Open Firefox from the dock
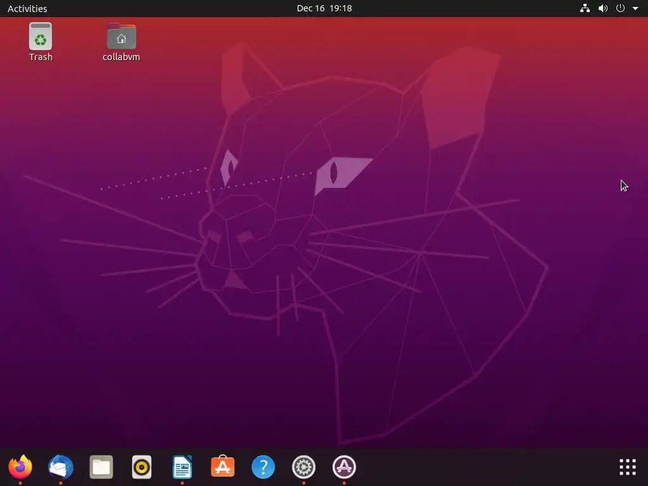Screen dimensions: 648x486 coord(20,467)
